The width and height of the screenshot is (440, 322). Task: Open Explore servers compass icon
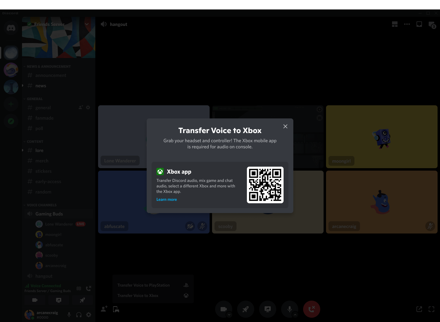coord(11,121)
